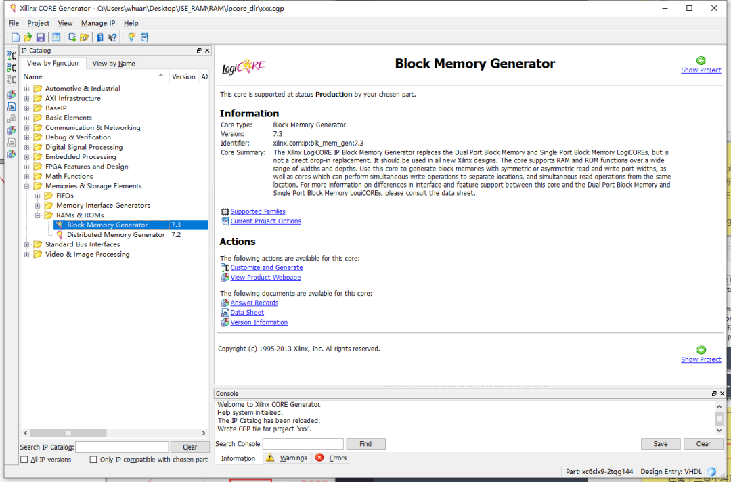Expand the FIFOs subfolder
This screenshot has height=482, width=731.
[38, 196]
